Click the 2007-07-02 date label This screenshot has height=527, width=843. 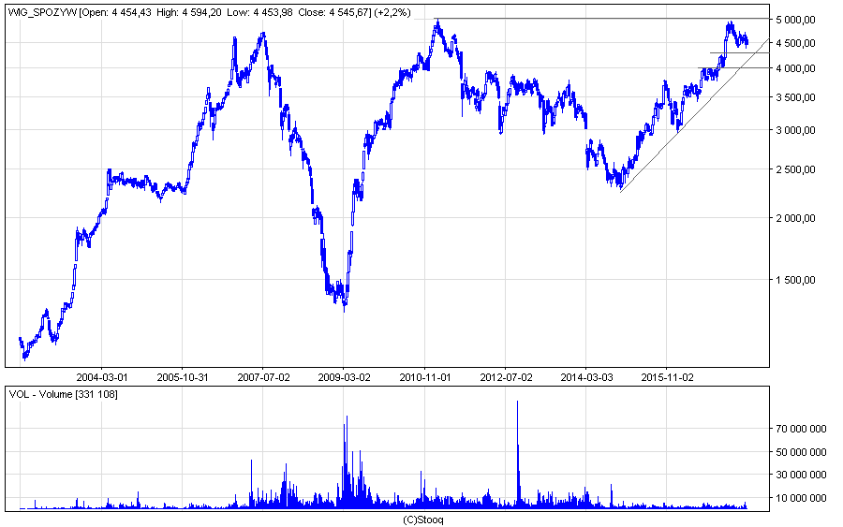tap(263, 377)
